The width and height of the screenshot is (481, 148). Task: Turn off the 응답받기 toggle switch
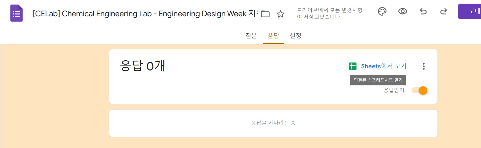(x=420, y=91)
